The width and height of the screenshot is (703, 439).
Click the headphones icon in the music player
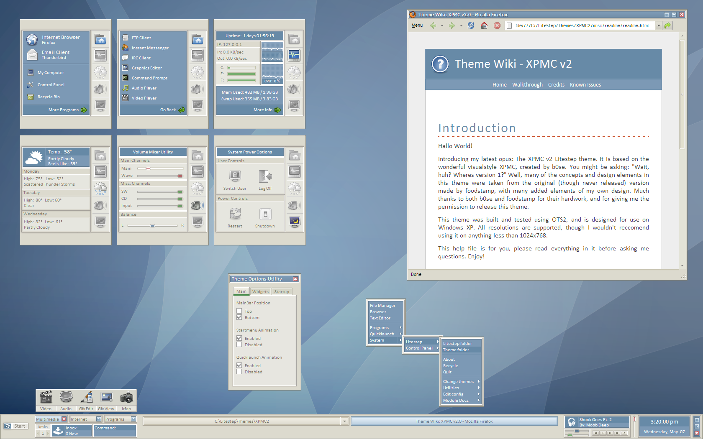point(572,422)
